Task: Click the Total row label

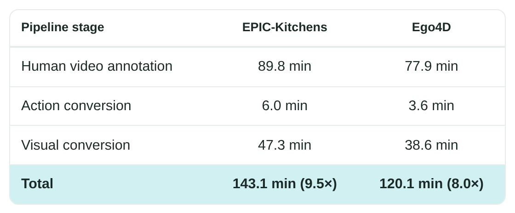Action: pyautogui.click(x=37, y=184)
